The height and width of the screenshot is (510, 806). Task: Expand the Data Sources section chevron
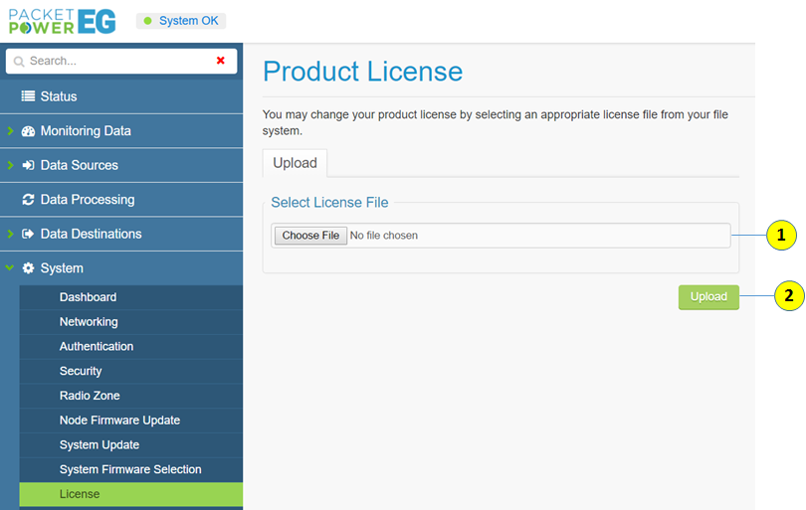click(10, 165)
